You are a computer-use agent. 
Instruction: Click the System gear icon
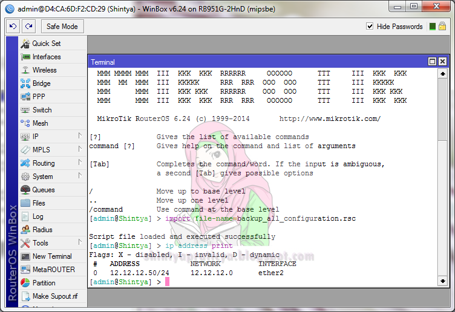pos(25,177)
